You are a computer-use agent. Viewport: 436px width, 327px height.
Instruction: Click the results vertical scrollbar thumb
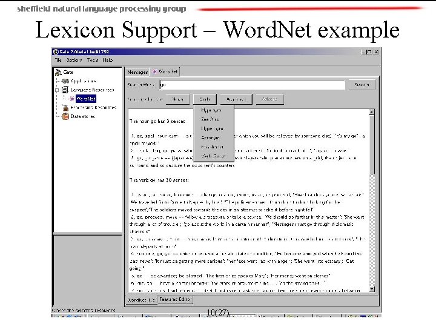[x=372, y=145]
